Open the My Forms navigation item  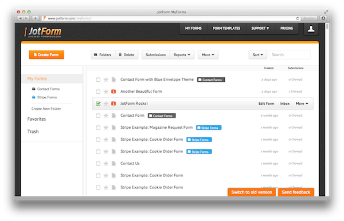193,28
